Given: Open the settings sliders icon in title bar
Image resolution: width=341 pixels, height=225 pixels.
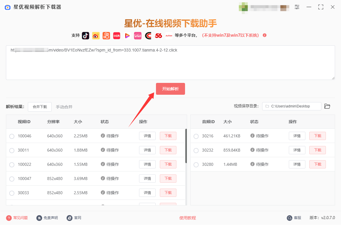Looking at the screenshot, I should [x=297, y=7].
